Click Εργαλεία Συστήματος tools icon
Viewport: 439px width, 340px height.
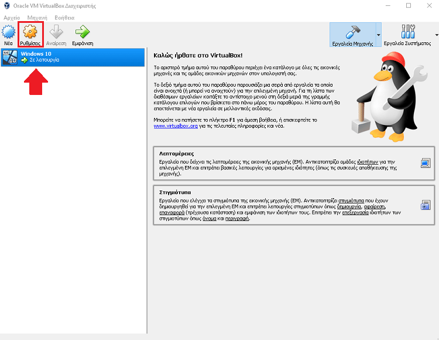pyautogui.click(x=407, y=32)
